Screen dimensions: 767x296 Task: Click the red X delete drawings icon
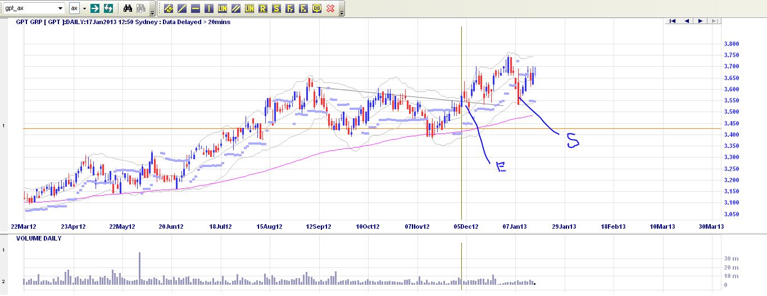coord(330,8)
